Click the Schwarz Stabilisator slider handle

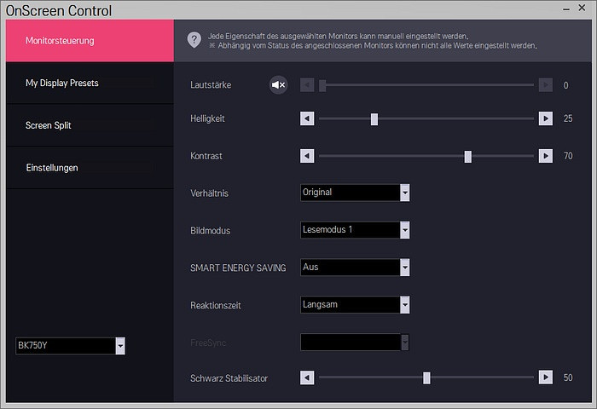(426, 377)
